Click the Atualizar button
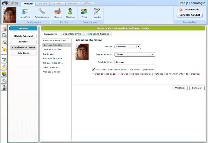 click(x=180, y=88)
